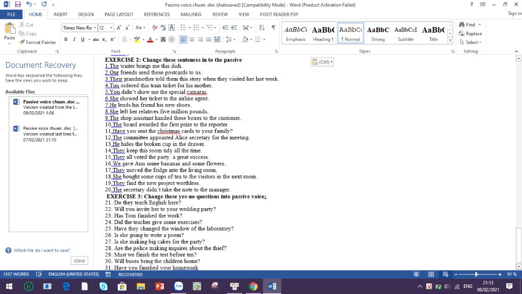Justify the paragraph text
The height and width of the screenshot is (294, 522).
point(208,39)
